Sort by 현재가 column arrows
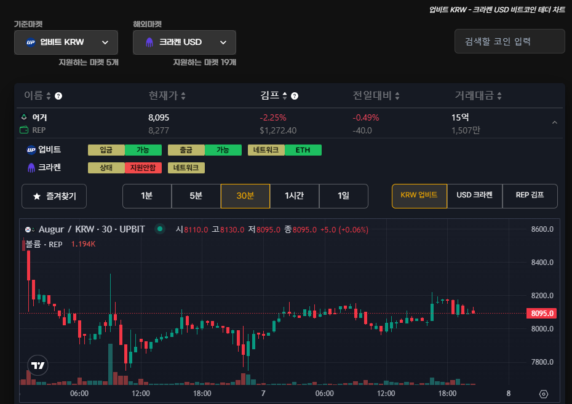 [x=183, y=96]
